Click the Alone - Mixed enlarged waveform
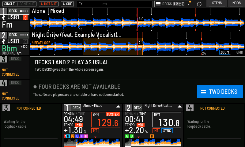Viewport: 245px width, 147px height. point(137,23)
